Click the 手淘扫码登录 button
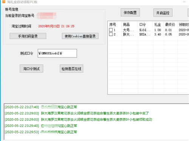189x141 pixels. [x=28, y=36]
